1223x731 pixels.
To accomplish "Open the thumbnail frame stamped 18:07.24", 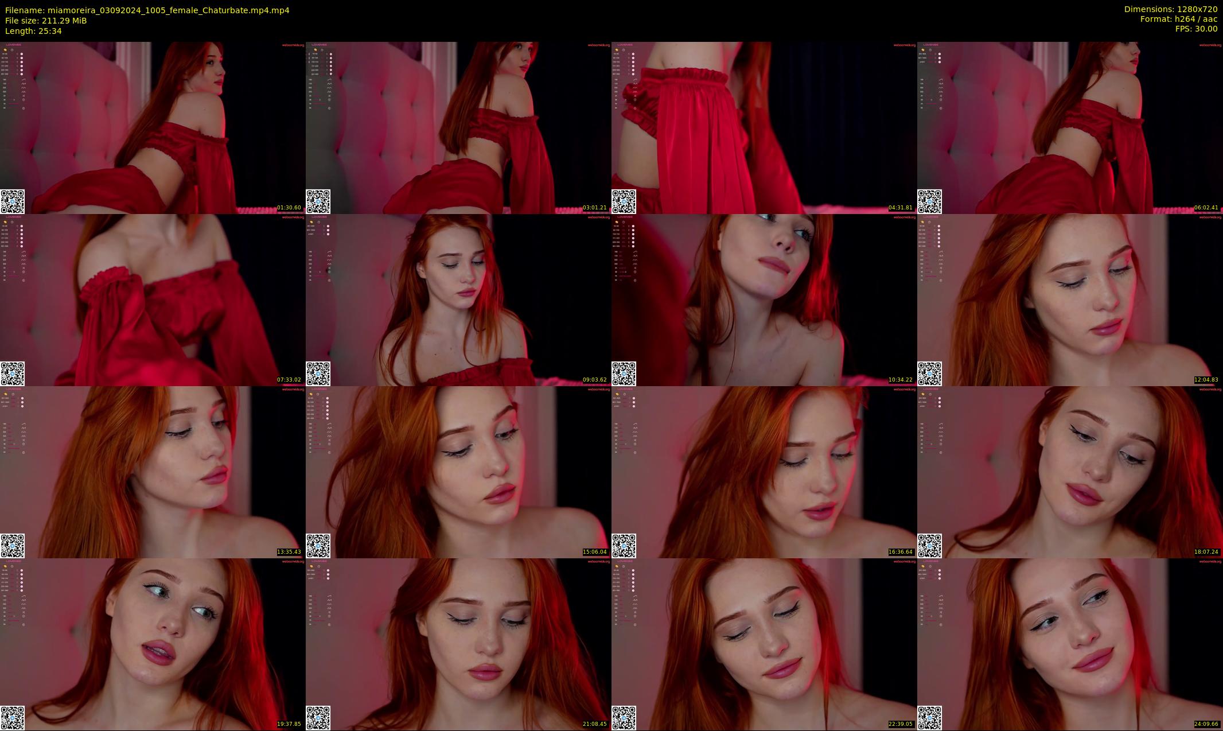I will pyautogui.click(x=1070, y=472).
